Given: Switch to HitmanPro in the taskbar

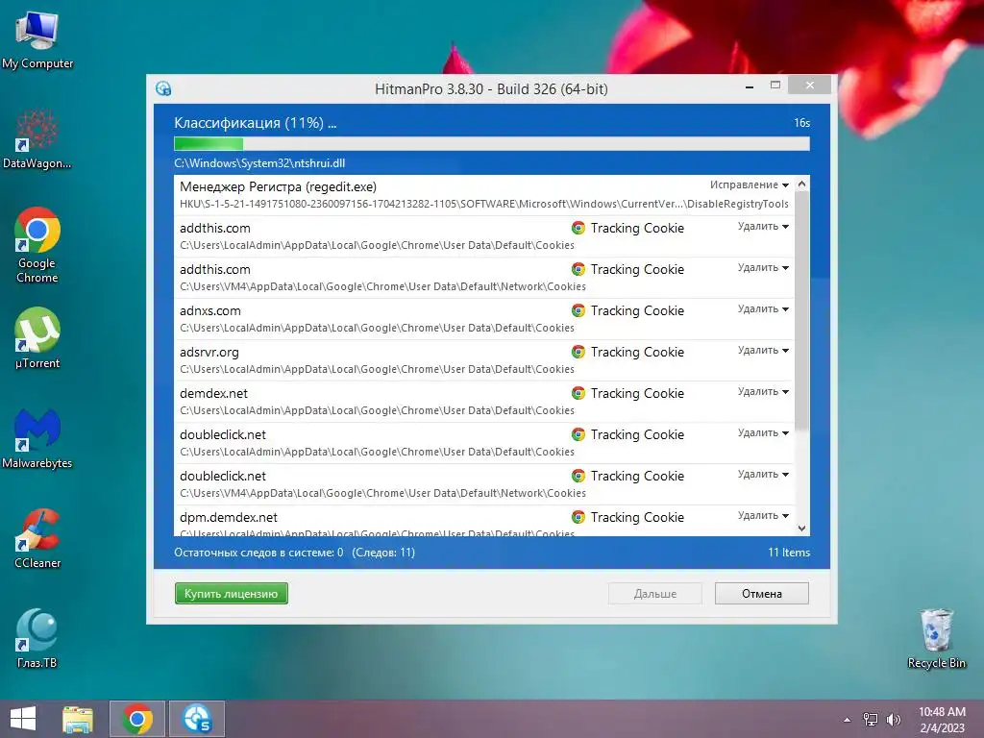Looking at the screenshot, I should (x=196, y=719).
